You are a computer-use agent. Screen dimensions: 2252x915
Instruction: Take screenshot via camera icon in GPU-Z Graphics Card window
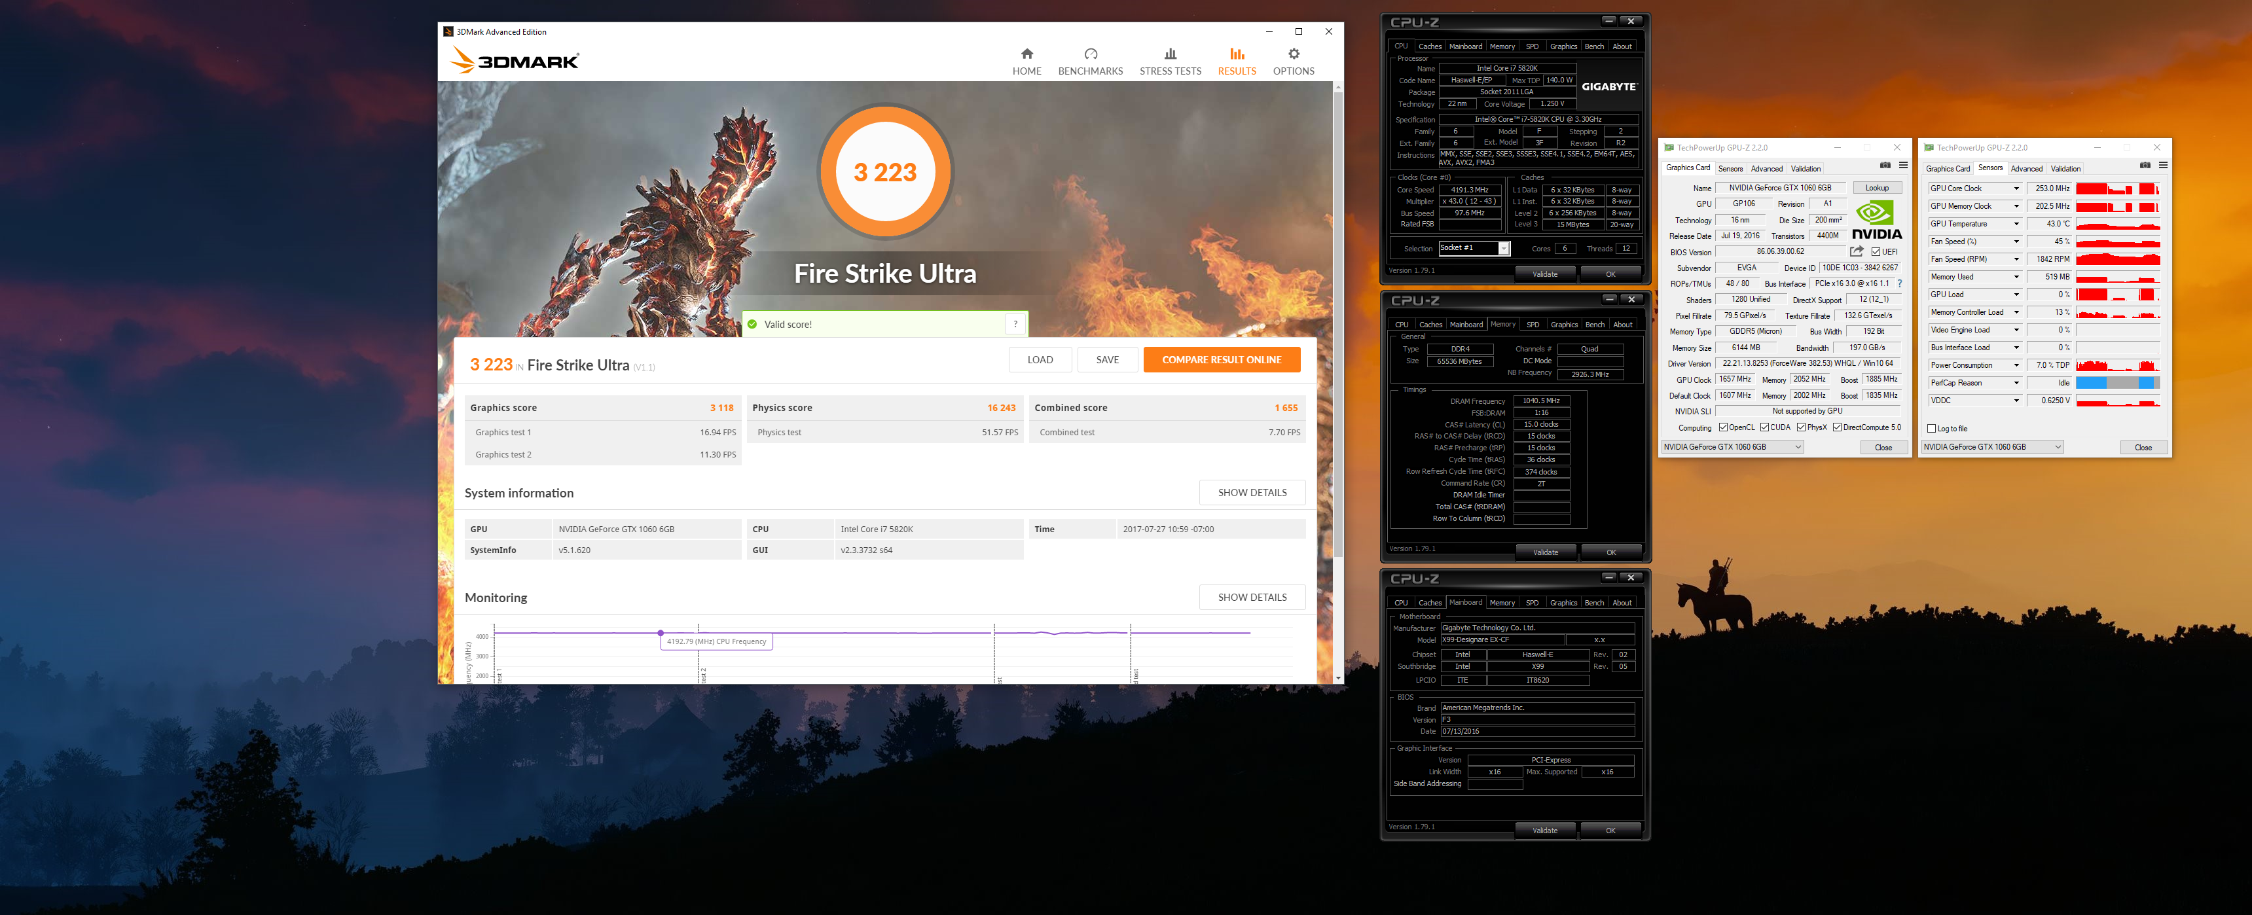coord(1885,165)
